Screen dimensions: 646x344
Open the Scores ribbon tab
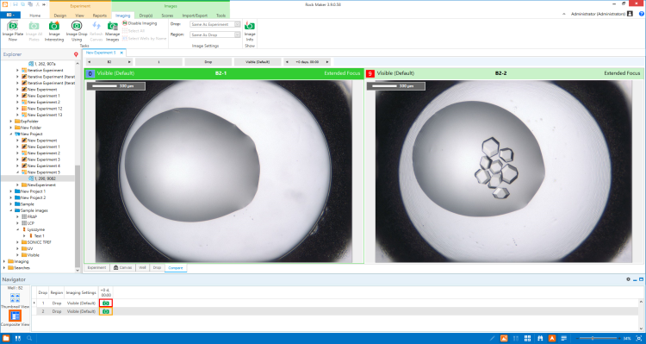167,16
